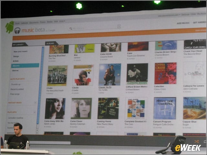This screenshot has height=155, width=207.
Task: Expand the more dropdown in Google bar
Action: tap(62, 21)
